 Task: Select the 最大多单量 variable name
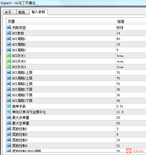21,118
